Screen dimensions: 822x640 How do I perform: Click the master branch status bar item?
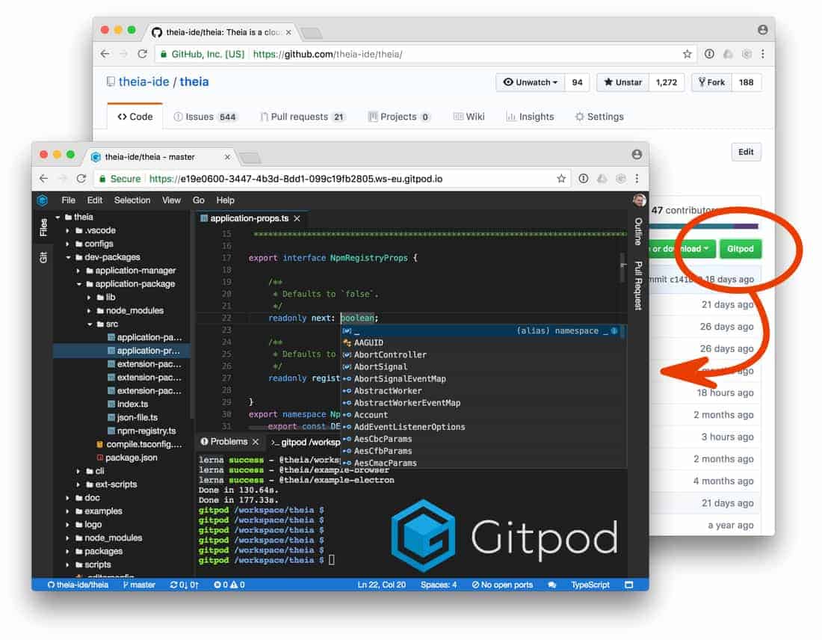(139, 585)
